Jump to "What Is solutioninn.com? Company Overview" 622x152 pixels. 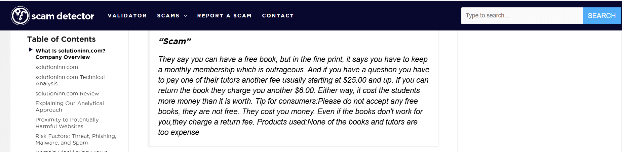click(70, 54)
